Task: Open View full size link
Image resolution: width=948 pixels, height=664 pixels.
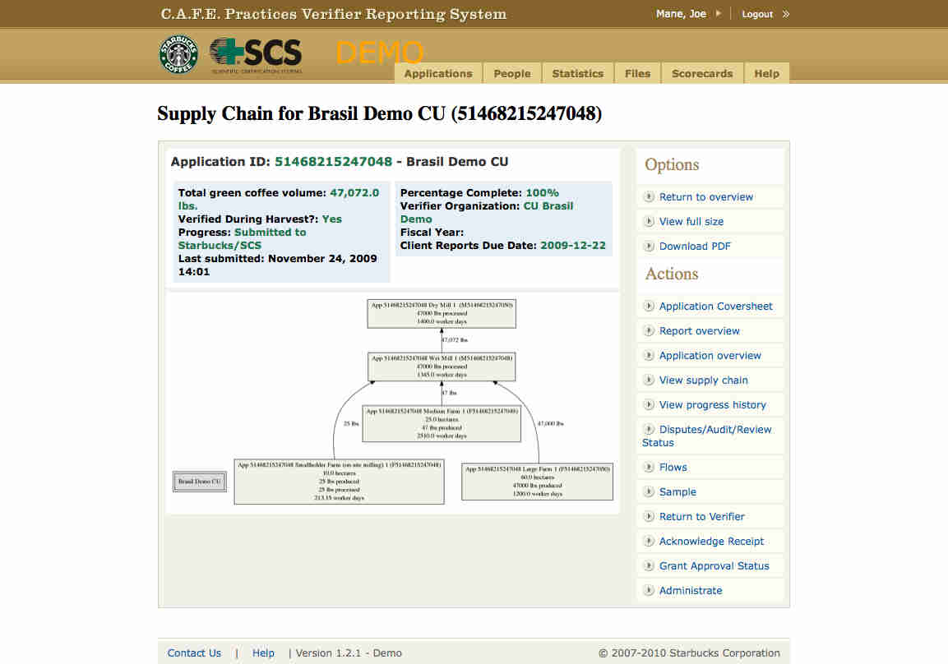Action: [x=691, y=222]
